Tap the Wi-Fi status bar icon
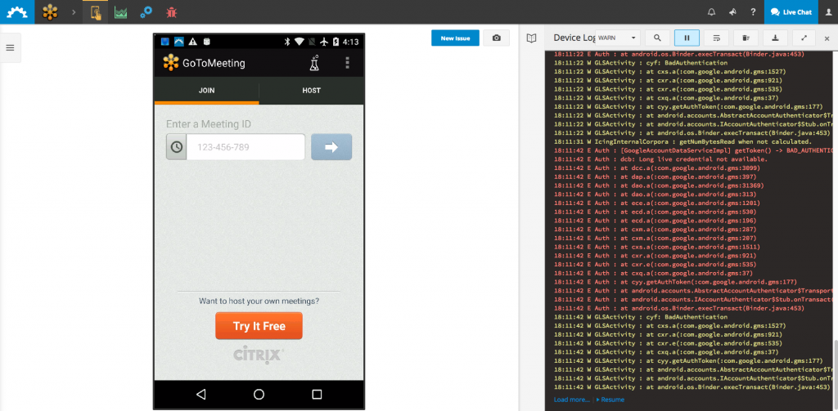838x411 pixels. click(300, 42)
